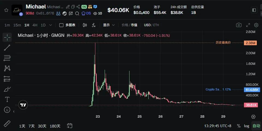This screenshot has height=131, width=262.
Task: Click the 24h 成交额 $38.8K value
Action: point(177,13)
